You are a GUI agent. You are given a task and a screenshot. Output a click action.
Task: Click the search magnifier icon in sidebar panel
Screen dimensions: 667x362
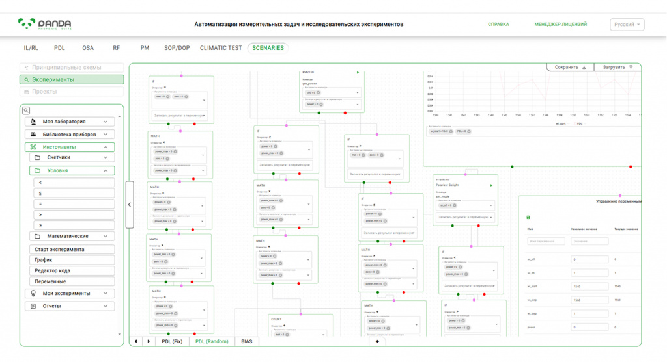(26, 110)
